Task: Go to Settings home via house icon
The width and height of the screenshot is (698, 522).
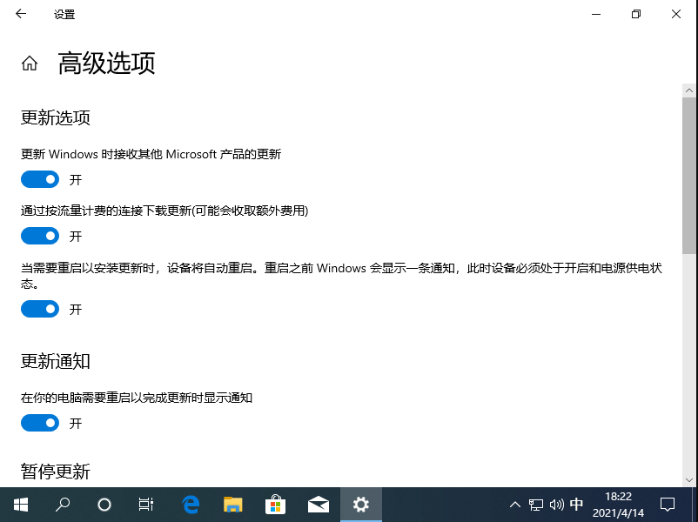Action: point(30,64)
